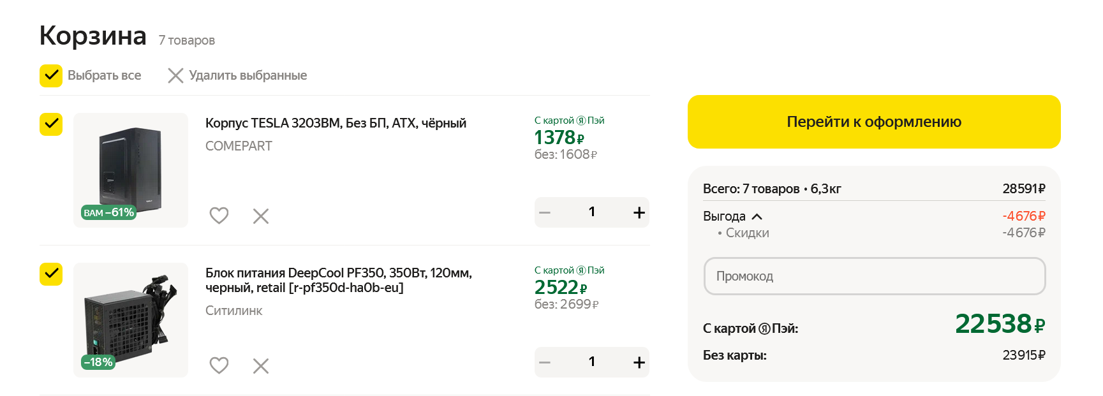Decrease TESLA case quantity with minus
Screen dimensions: 1103x396
click(545, 212)
